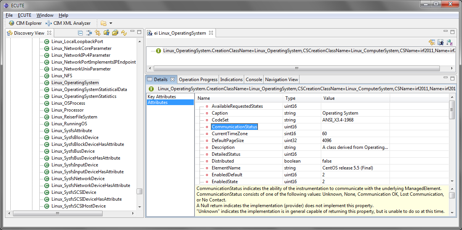Switch to the Operation Progress tab

click(x=198, y=80)
